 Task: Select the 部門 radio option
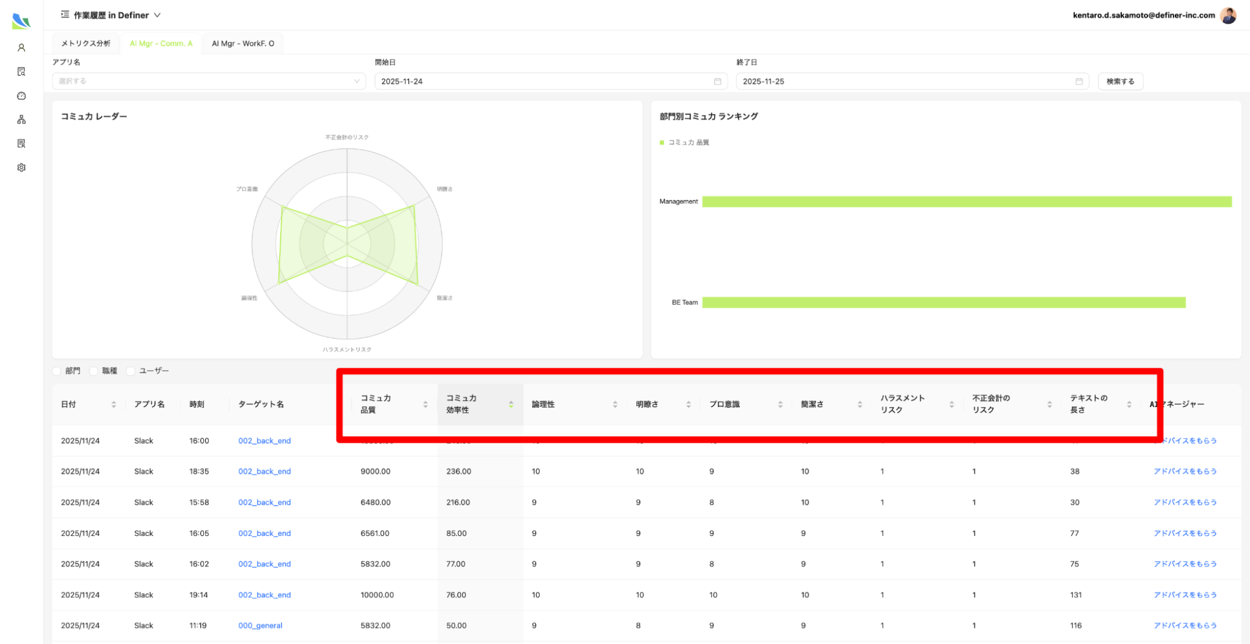(58, 371)
